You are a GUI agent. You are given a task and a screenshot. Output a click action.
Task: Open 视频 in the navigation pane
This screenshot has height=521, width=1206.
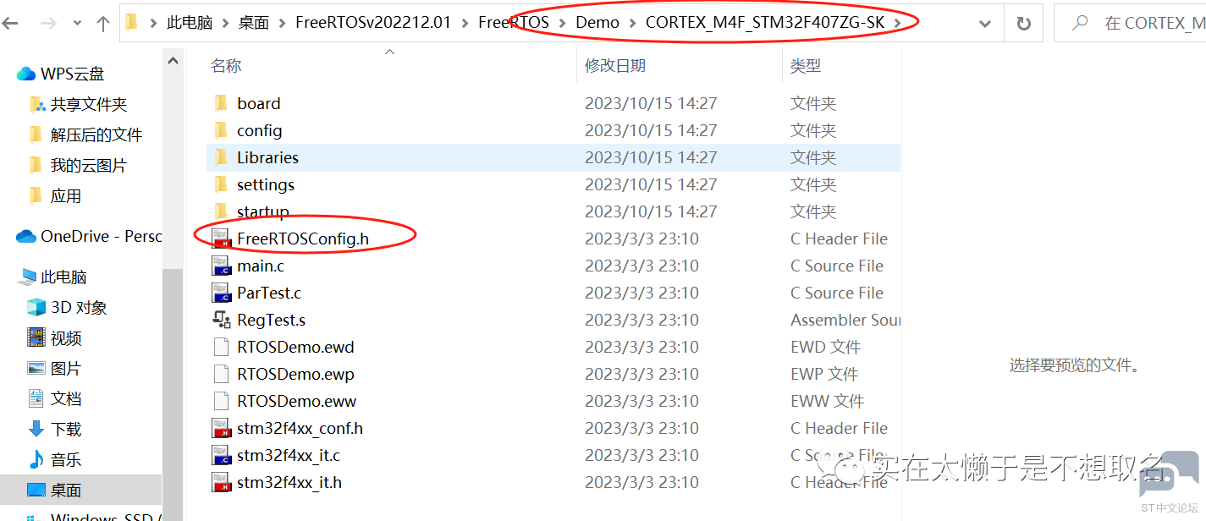[x=66, y=337]
